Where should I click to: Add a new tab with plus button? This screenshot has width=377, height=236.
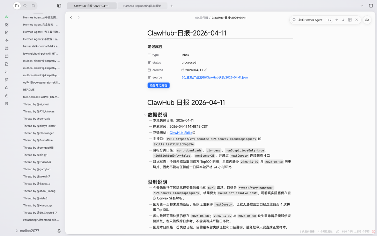(x=172, y=6)
